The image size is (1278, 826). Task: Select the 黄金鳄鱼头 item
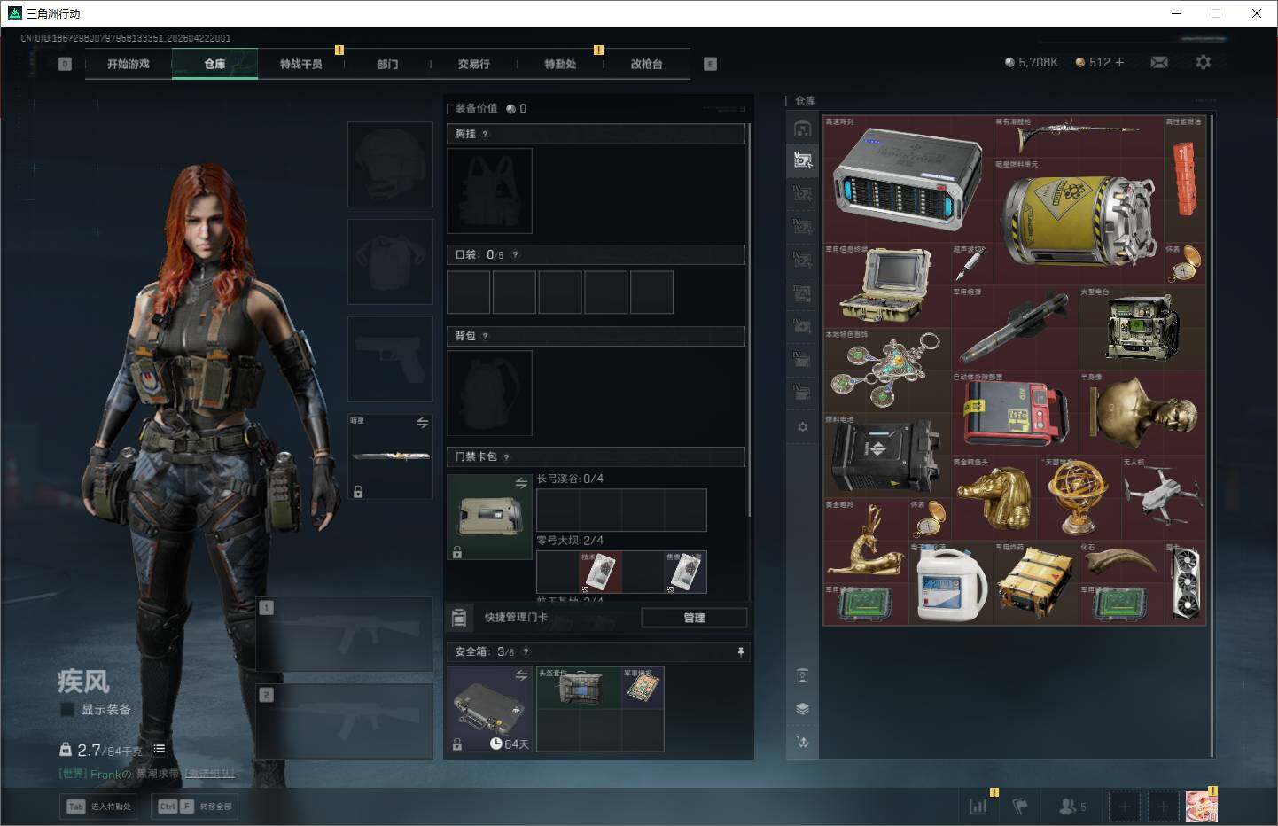coord(993,498)
